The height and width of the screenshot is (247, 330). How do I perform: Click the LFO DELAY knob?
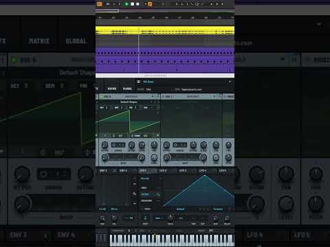tap(227, 218)
